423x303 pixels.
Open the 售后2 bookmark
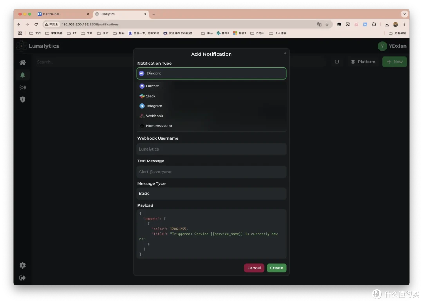223,33
